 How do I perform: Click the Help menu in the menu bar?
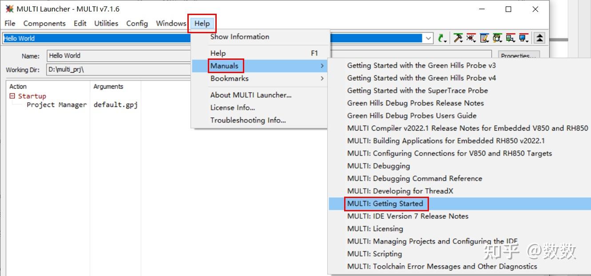coord(202,23)
